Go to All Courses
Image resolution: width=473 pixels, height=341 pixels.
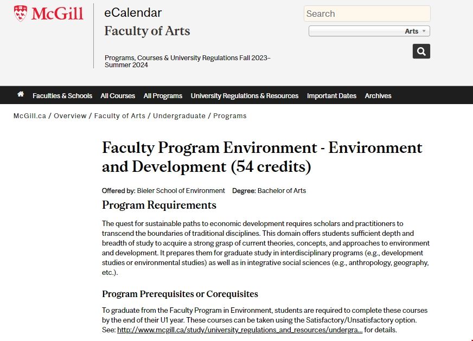[x=118, y=95]
